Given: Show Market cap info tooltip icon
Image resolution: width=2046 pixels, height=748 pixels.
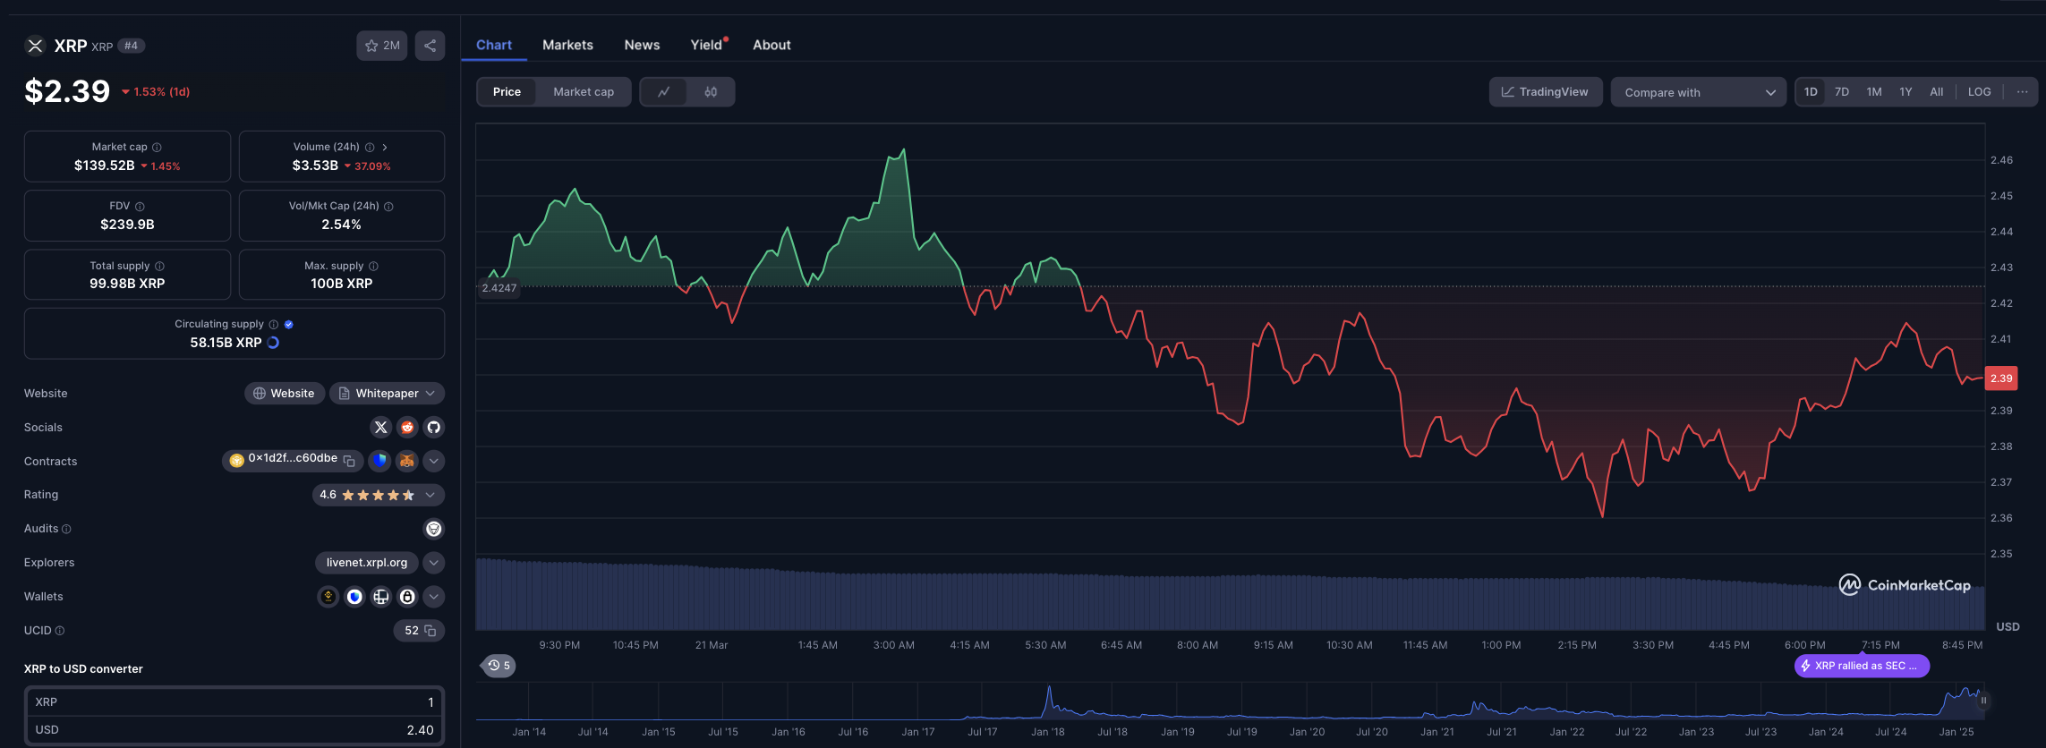Looking at the screenshot, I should 157,147.
